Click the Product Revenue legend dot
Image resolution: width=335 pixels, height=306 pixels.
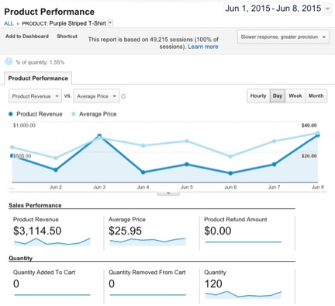tap(10, 114)
